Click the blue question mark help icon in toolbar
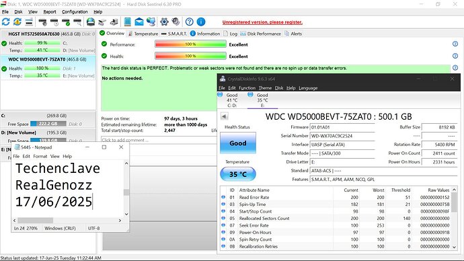The height and width of the screenshot is (261, 464). pyautogui.click(x=190, y=22)
